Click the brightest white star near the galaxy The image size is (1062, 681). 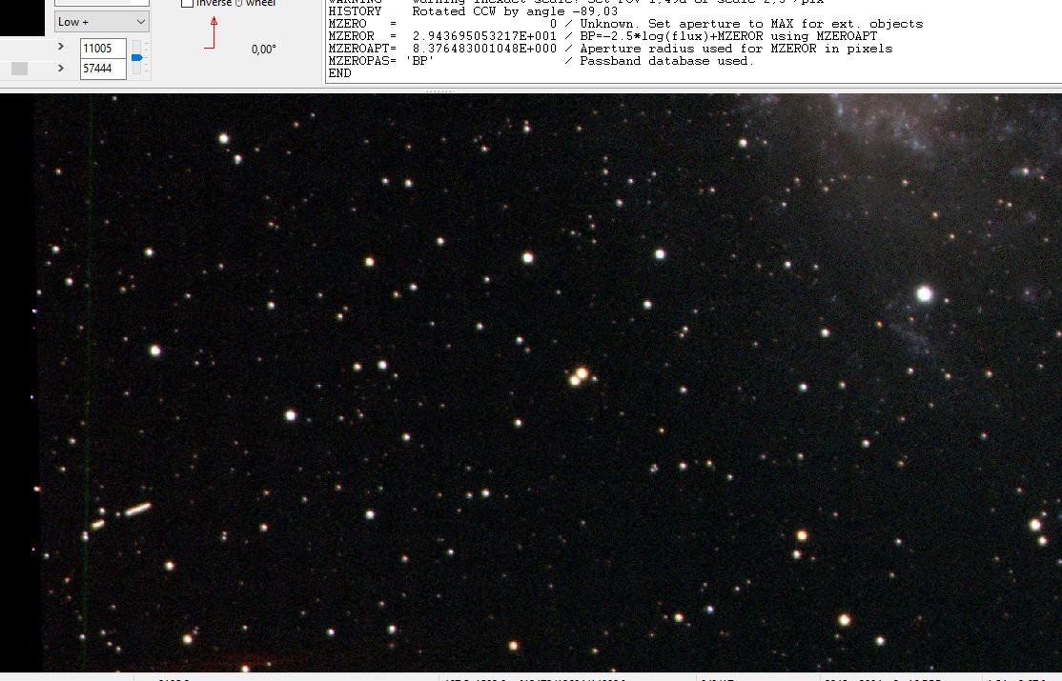click(x=925, y=293)
